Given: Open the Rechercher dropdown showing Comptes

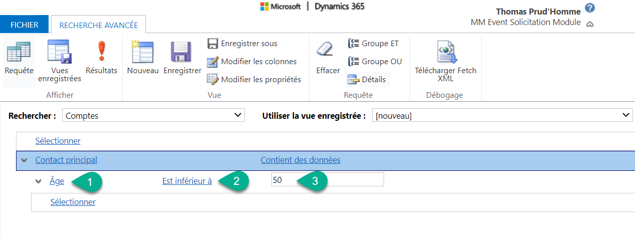Looking at the screenshot, I should (x=153, y=116).
